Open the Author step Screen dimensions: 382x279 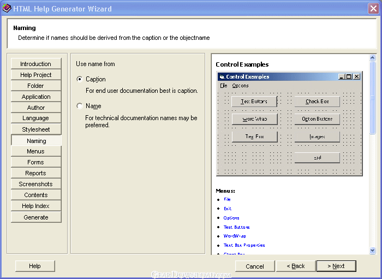click(36, 108)
